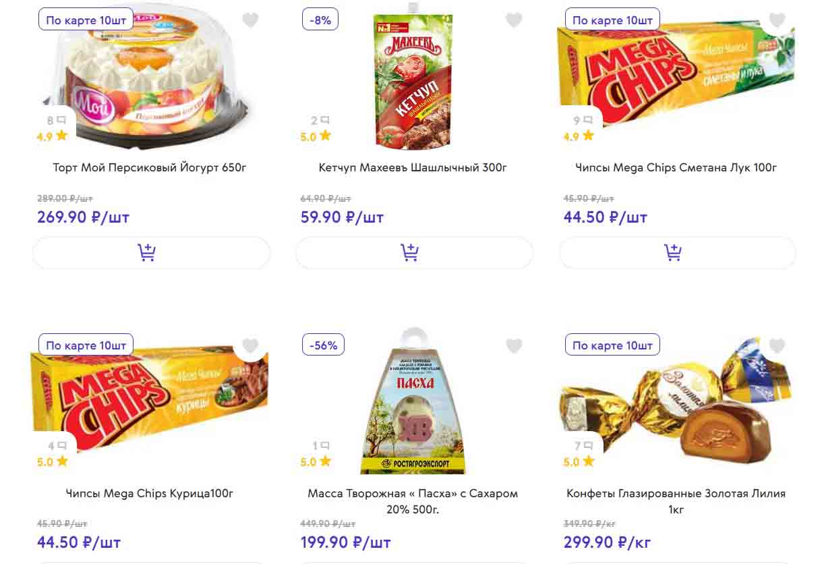
Task: Open Кетчуп Махеевъ Шашлычный 300г title link
Action: coord(413,167)
